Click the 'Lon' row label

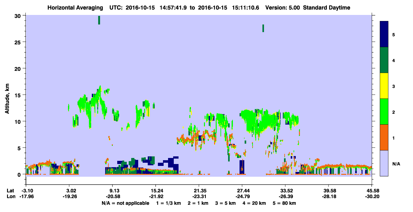(11, 197)
